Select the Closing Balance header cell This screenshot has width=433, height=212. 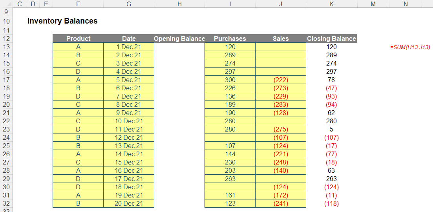pyautogui.click(x=331, y=38)
